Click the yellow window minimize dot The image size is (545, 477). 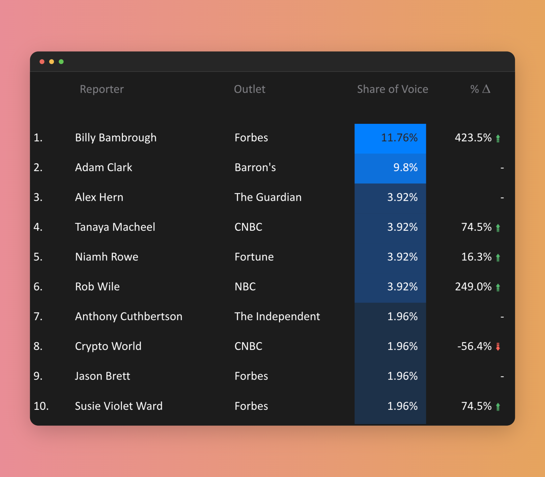[x=52, y=62]
